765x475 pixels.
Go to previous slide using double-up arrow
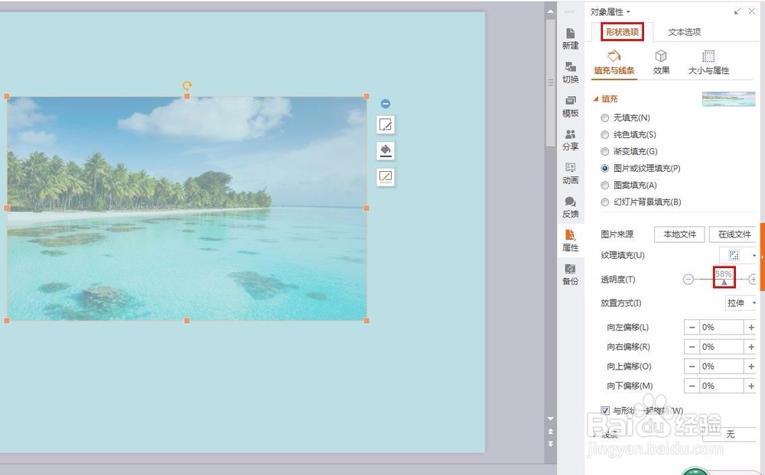(550, 431)
